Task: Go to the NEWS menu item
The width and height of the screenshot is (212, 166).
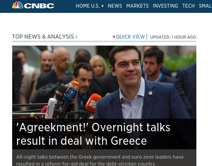Action: coord(115,6)
